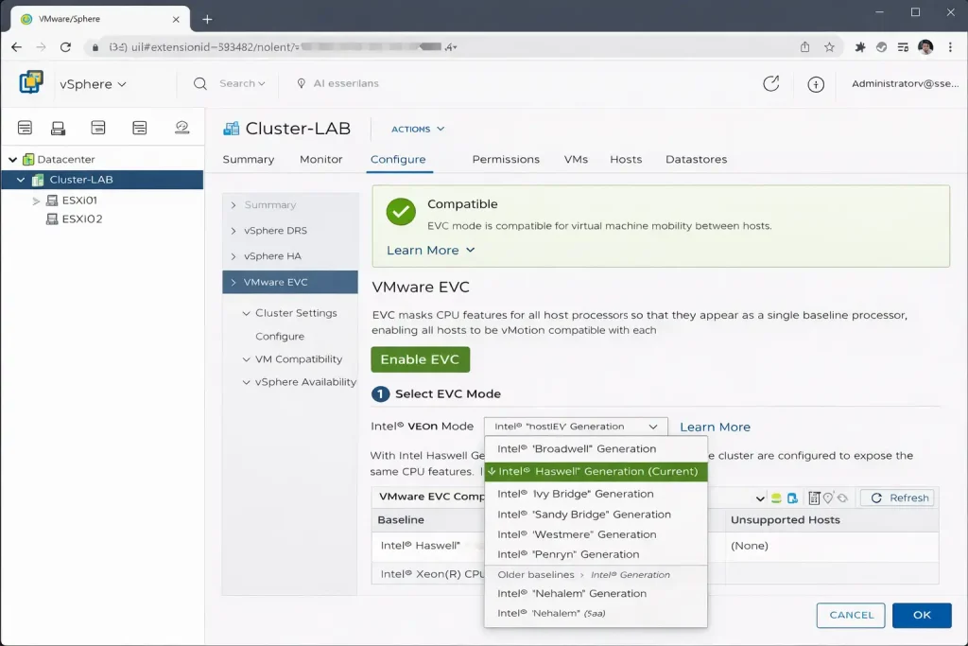Open browser extensions puzzle icon
The image size is (968, 646).
(x=859, y=47)
